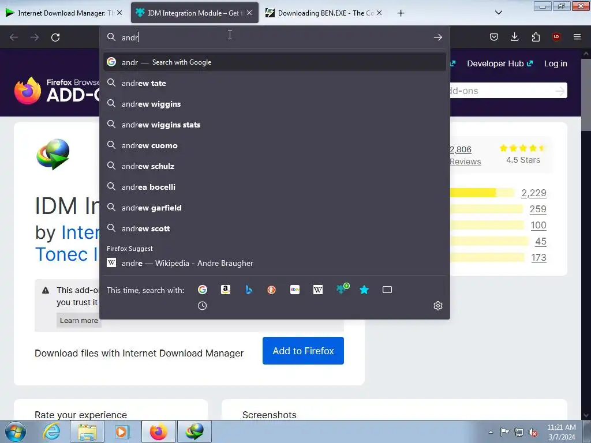Reload the current page
Viewport: 591px width, 443px height.
click(x=55, y=37)
